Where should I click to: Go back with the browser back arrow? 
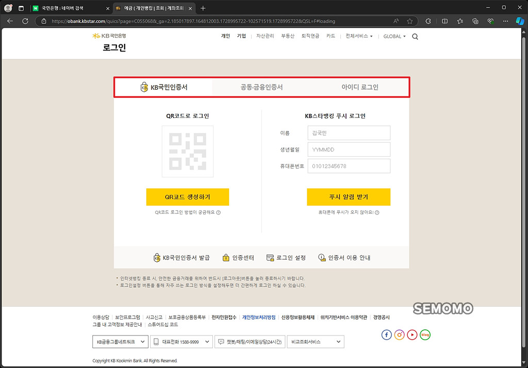[x=10, y=21]
